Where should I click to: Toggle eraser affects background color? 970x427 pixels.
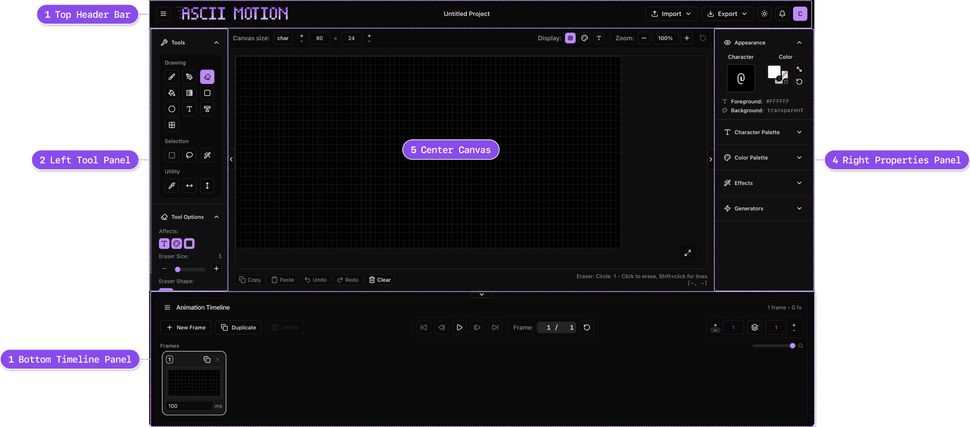189,244
